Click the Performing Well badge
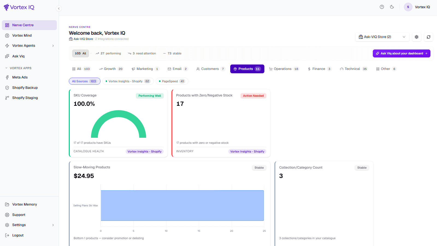The height and width of the screenshot is (246, 437). point(150,96)
